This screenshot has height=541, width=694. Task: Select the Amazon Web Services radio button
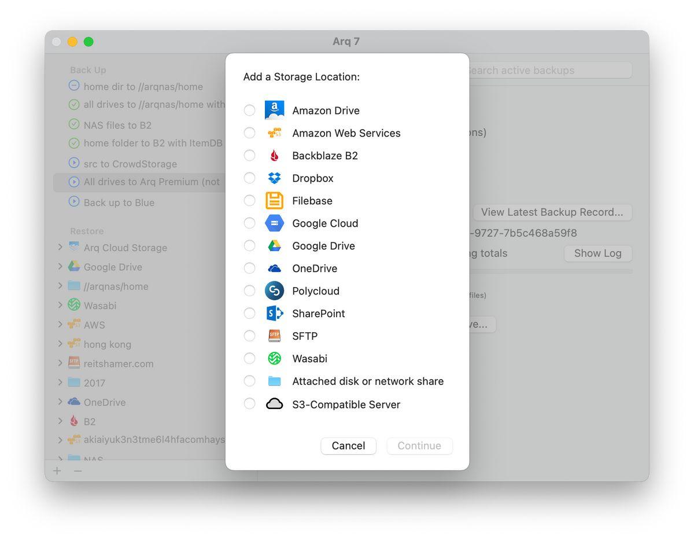[x=249, y=133]
